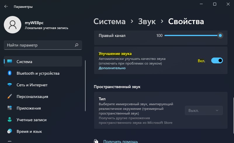The height and width of the screenshot is (143, 234).
Task: Maximize the Параметры window
Action: pos(215,4)
